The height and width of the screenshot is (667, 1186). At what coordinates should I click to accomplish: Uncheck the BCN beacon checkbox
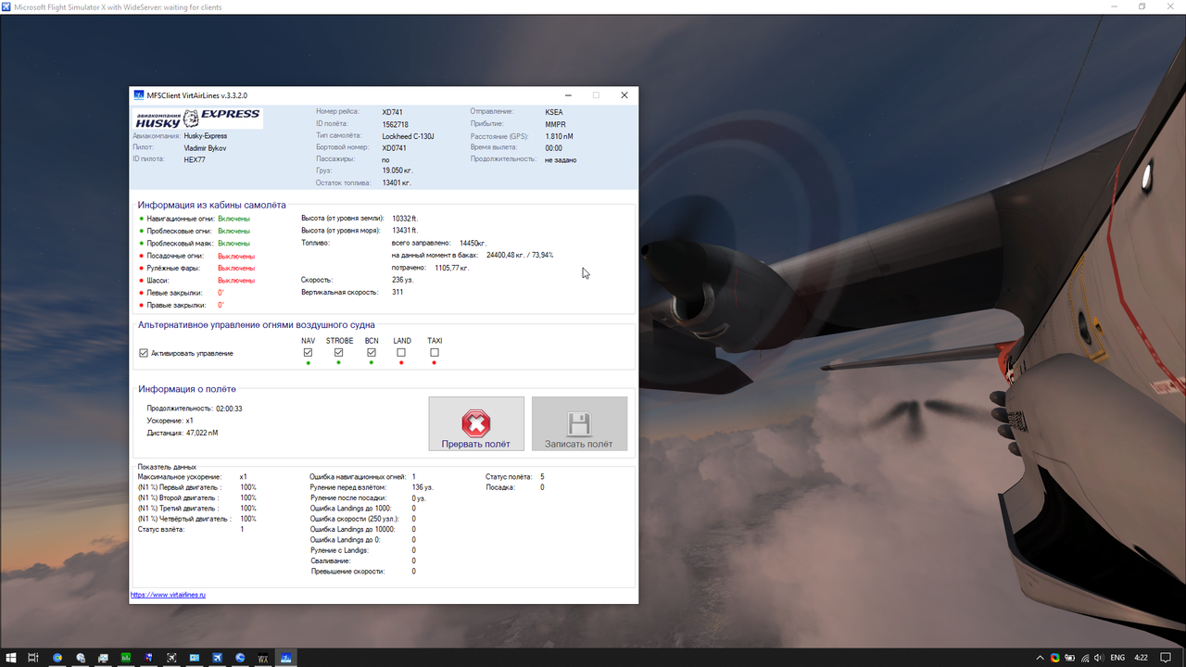(x=372, y=352)
